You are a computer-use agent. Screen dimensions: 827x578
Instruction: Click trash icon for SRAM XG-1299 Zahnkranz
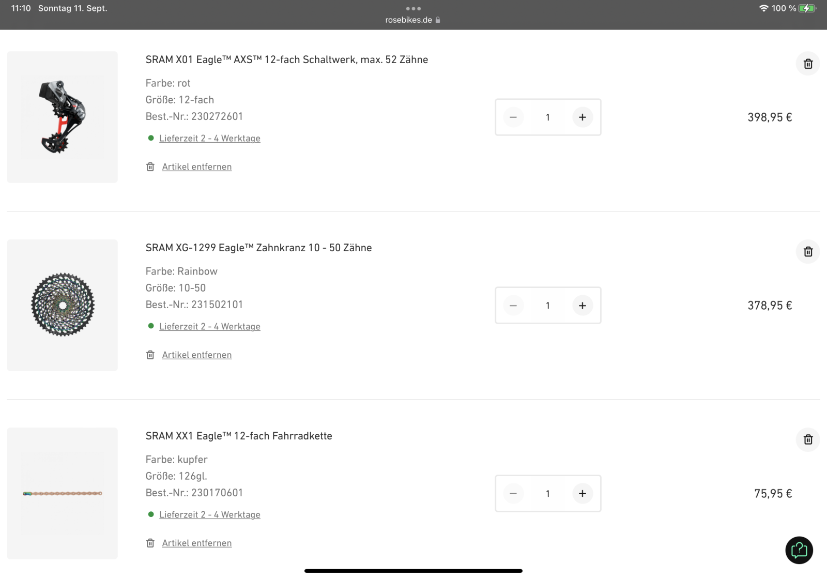(x=808, y=252)
